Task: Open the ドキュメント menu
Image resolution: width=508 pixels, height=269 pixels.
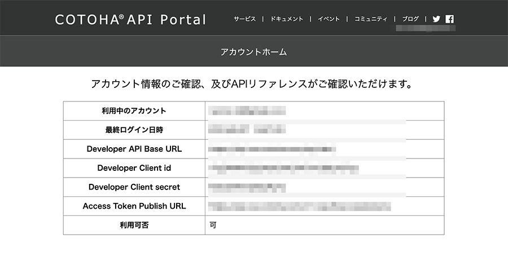Action: tap(287, 19)
